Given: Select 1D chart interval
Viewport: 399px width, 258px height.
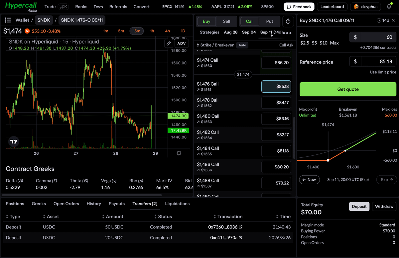Looking at the screenshot, I should (183, 31).
